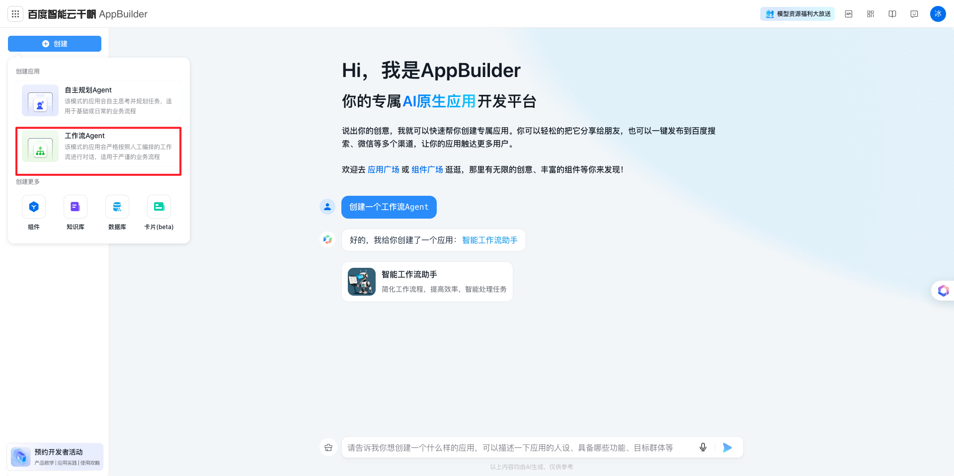Open the 预约开发者活动 banner
Screen dimensions: 954x476
55,457
